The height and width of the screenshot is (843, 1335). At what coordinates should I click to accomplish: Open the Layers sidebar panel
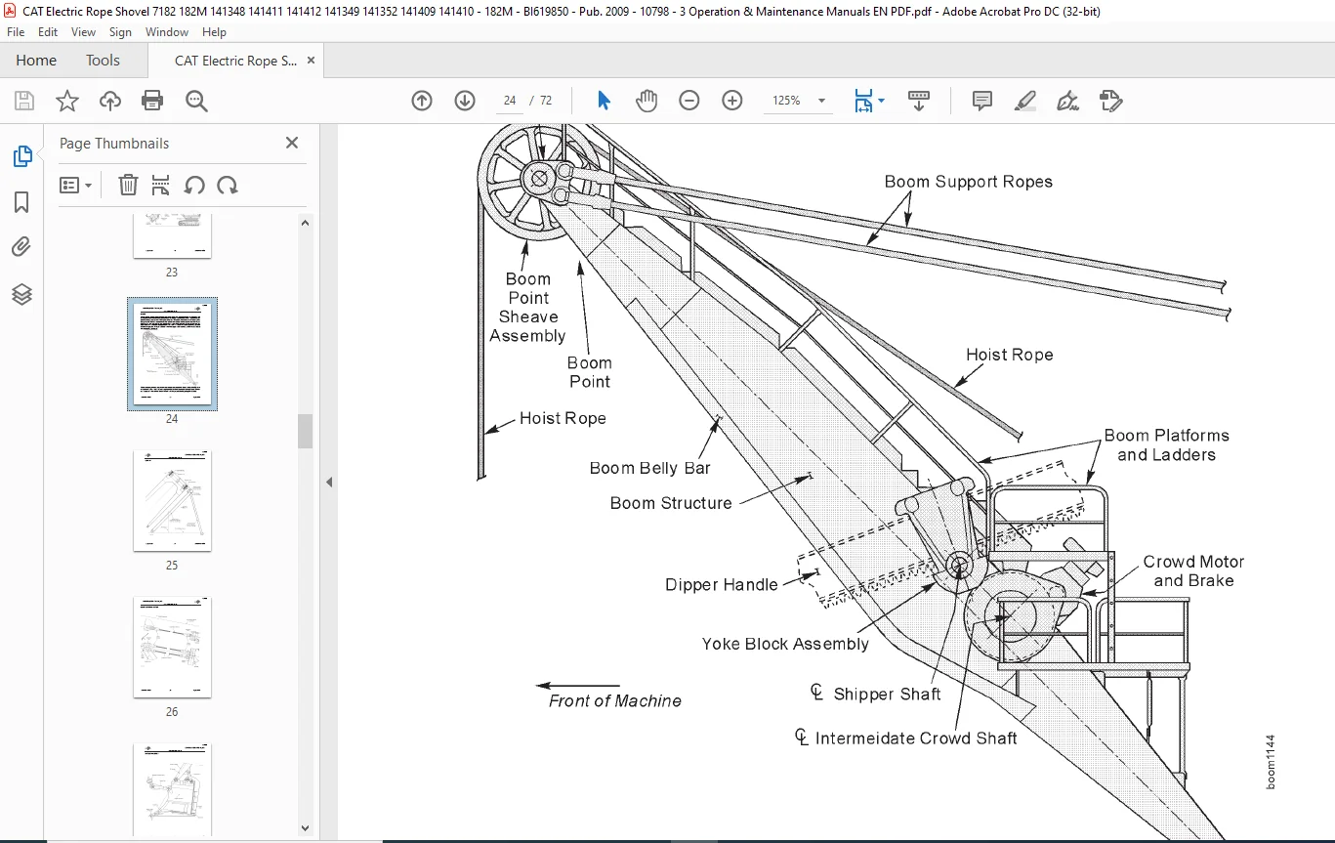pyautogui.click(x=21, y=294)
